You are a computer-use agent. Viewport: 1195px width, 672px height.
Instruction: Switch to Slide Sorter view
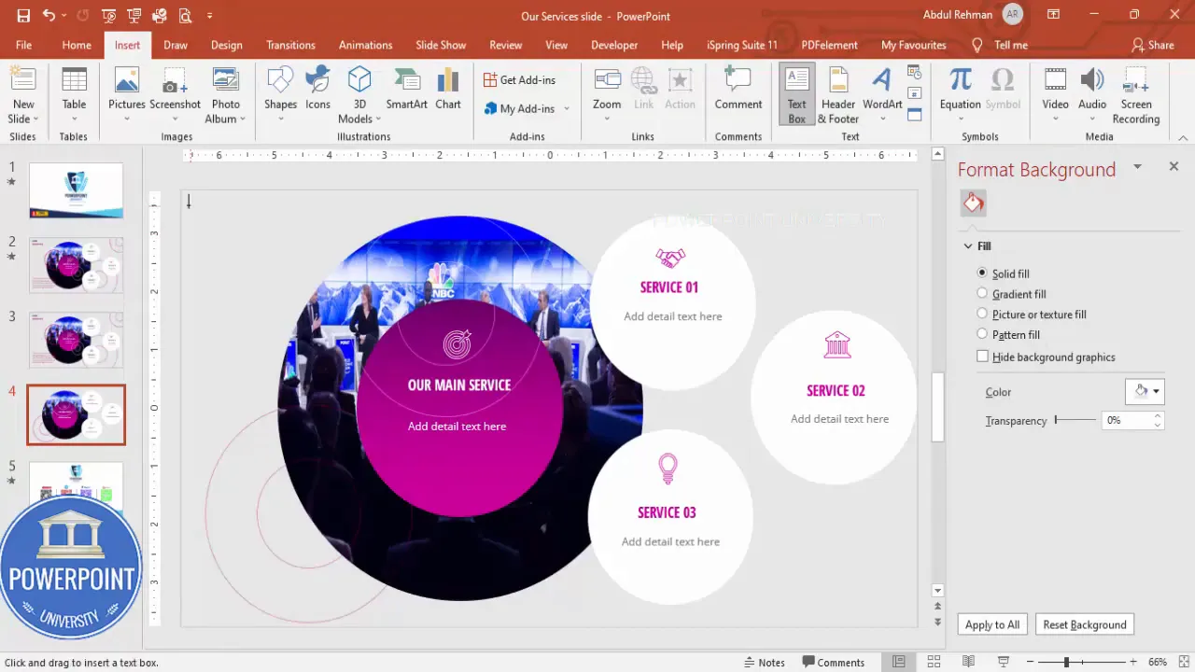pyautogui.click(x=934, y=663)
